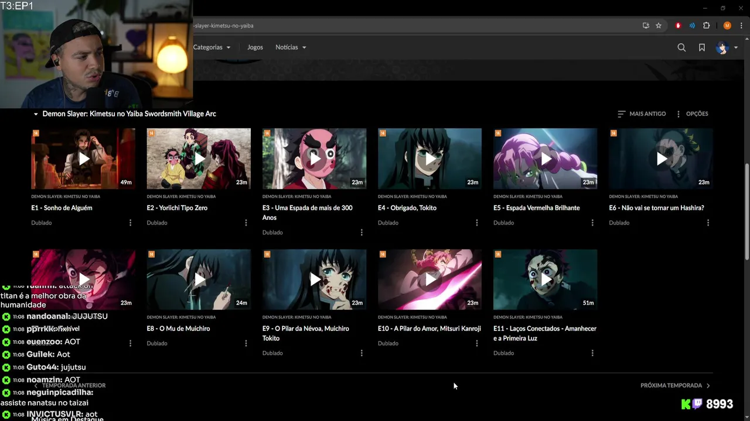Open three-dot options for E6 Não vai se tornar

tap(708, 223)
